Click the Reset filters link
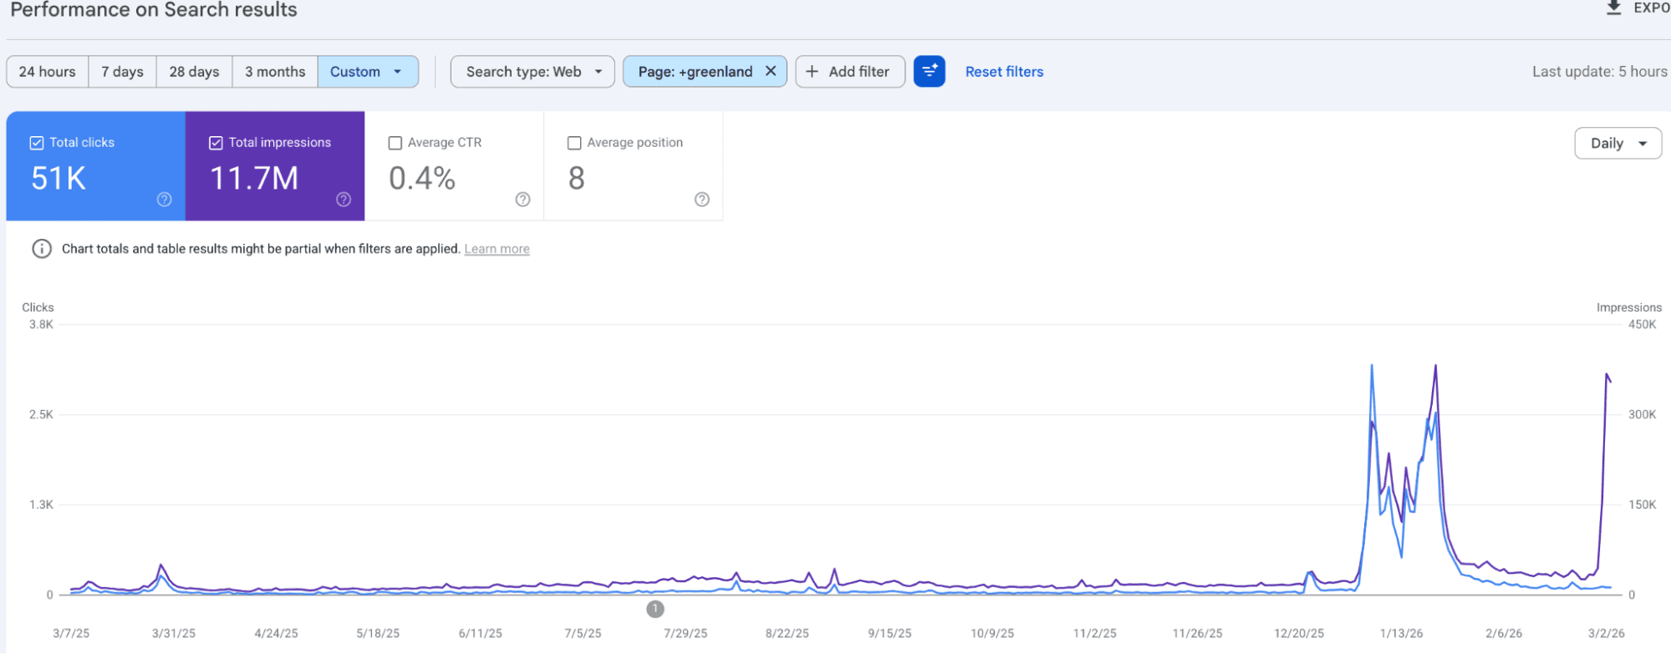Viewport: 1671px width, 654px height. 1004,71
